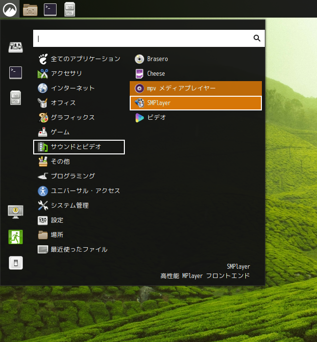317x342 pixels.
Task: Click the wrench-screwdriver icon beside システム管理
Action: [x=43, y=206]
